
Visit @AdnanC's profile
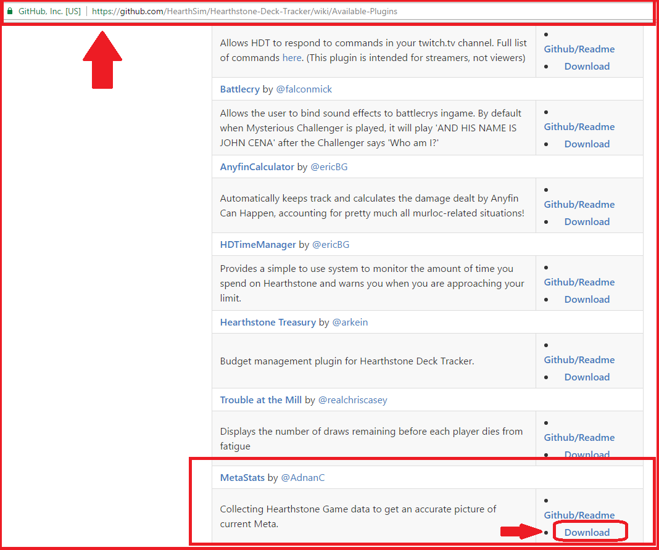(302, 477)
